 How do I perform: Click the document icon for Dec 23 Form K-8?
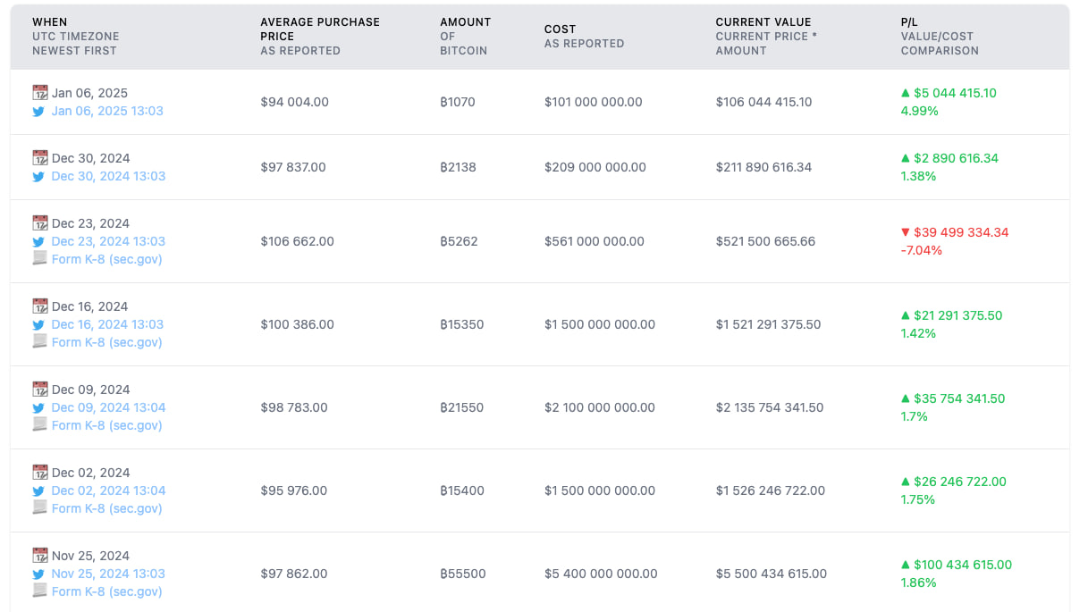[39, 259]
